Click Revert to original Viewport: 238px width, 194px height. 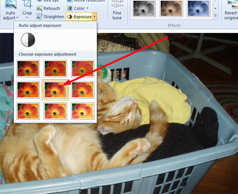point(231,10)
